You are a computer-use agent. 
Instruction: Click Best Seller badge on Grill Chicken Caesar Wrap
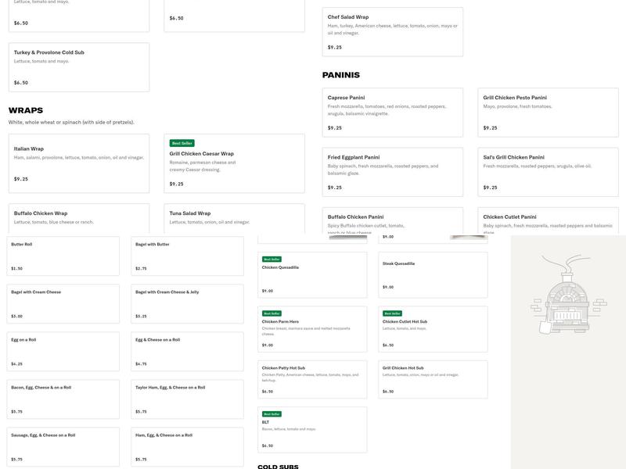pos(182,143)
